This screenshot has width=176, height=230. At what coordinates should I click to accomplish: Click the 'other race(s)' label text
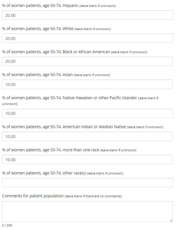click(44, 173)
